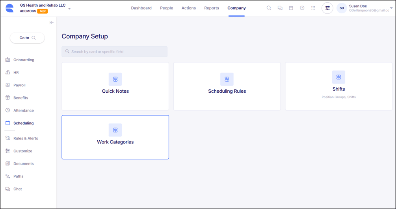
Task: Click the Go to search button
Action: (27, 38)
